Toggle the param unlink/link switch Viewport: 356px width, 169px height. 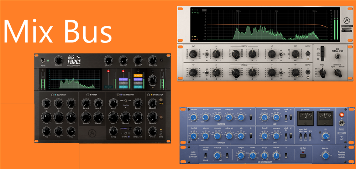300,137
